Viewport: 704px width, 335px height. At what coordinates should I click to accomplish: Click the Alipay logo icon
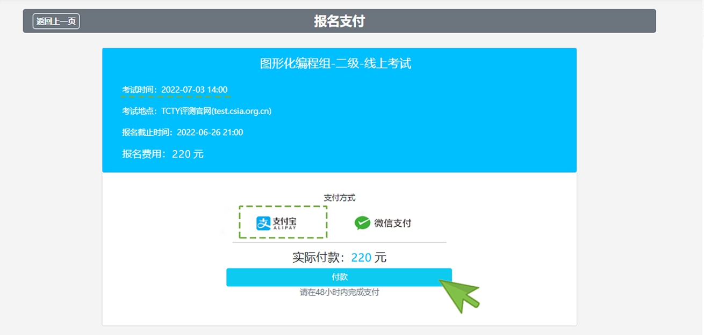pos(263,223)
